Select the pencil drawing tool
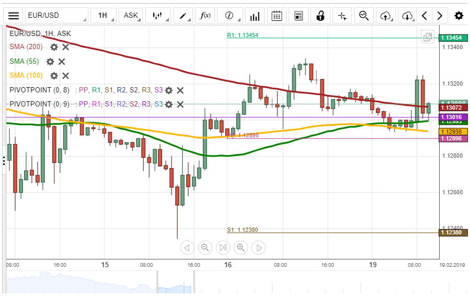Image resolution: width=470 pixels, height=297 pixels. 183,16
